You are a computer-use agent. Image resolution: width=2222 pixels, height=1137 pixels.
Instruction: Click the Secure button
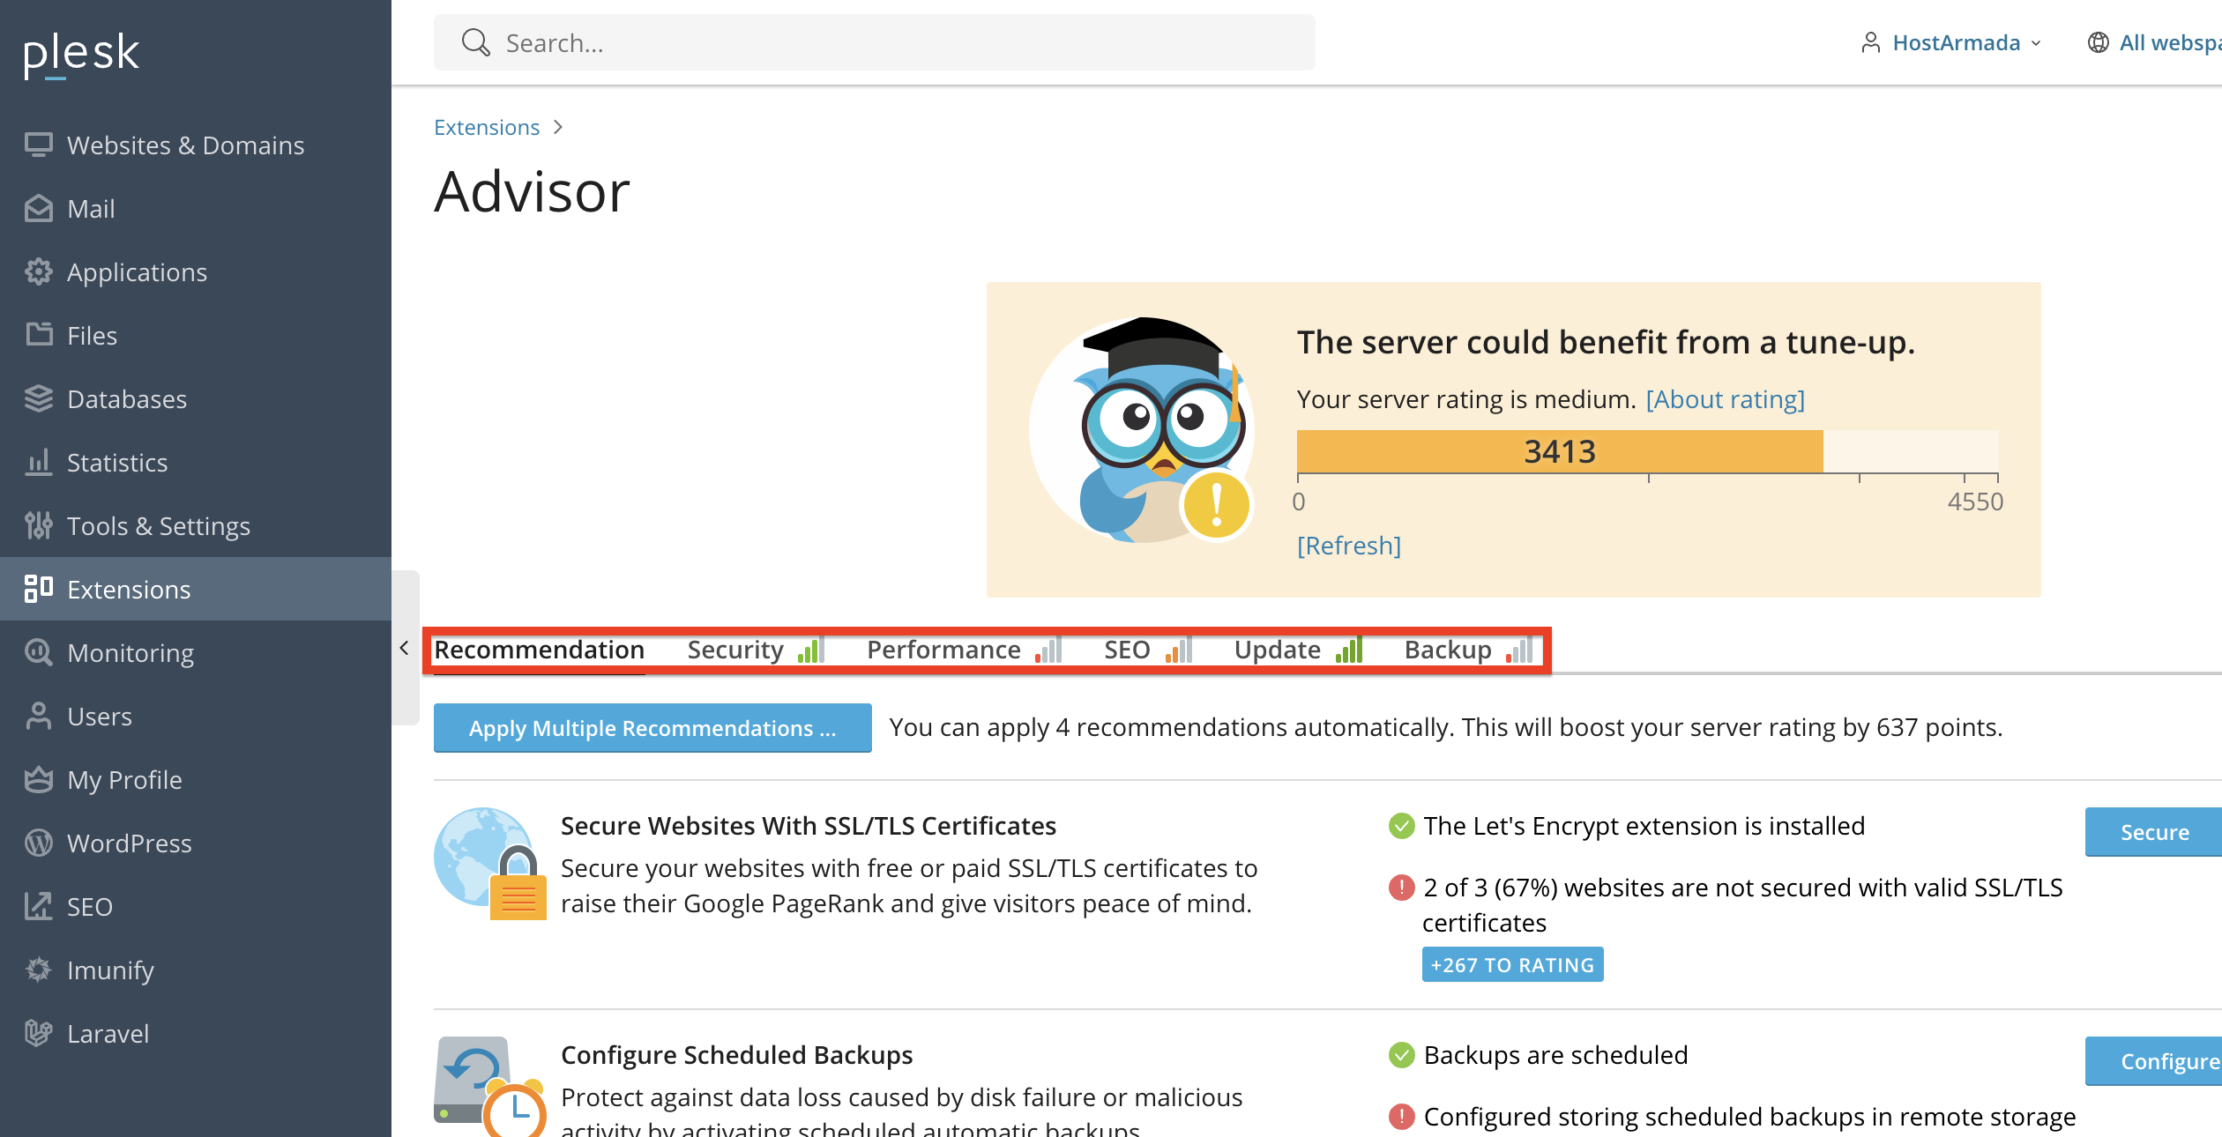point(2153,832)
